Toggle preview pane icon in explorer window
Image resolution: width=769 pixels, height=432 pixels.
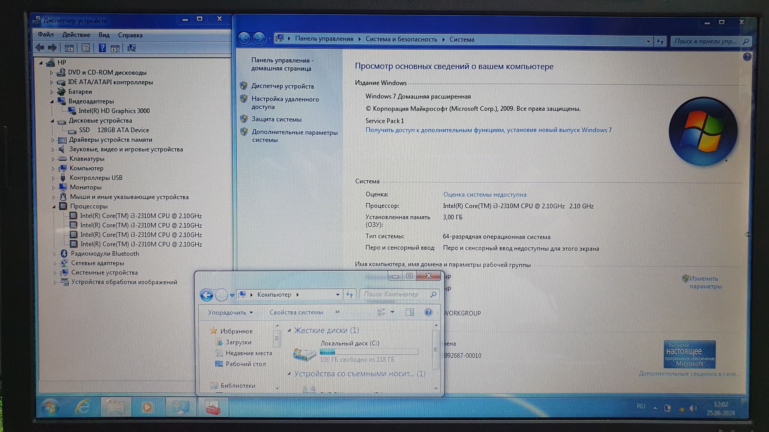[410, 312]
